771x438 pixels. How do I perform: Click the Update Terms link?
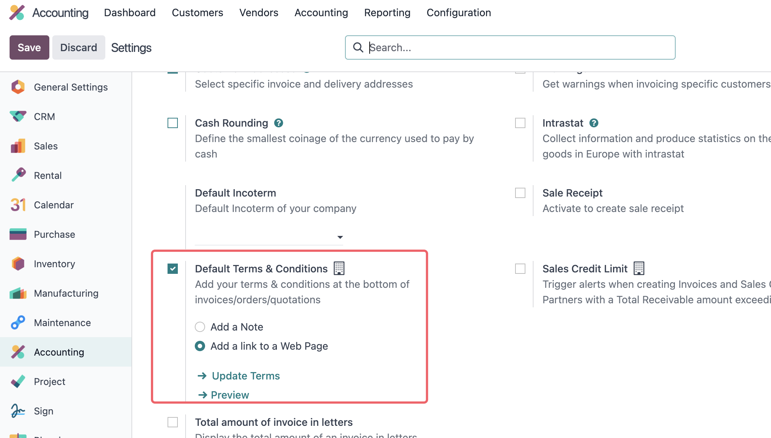(x=246, y=376)
